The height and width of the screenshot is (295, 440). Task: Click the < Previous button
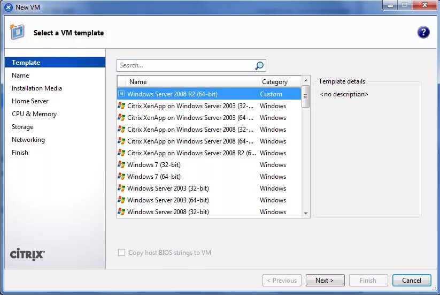[x=282, y=281]
